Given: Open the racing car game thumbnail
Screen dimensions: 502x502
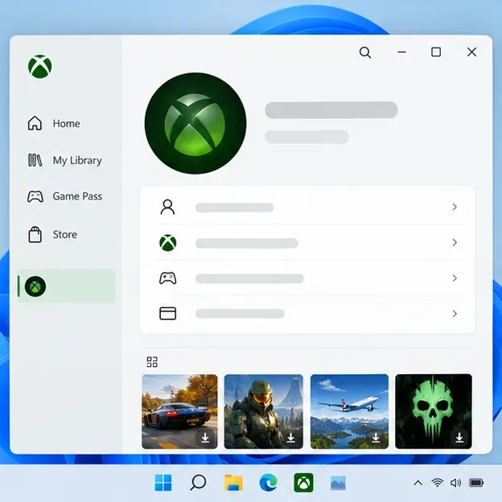Looking at the screenshot, I should pos(179,411).
